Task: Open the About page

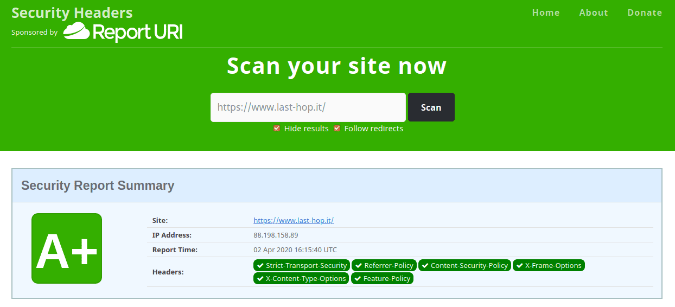Action: point(594,12)
